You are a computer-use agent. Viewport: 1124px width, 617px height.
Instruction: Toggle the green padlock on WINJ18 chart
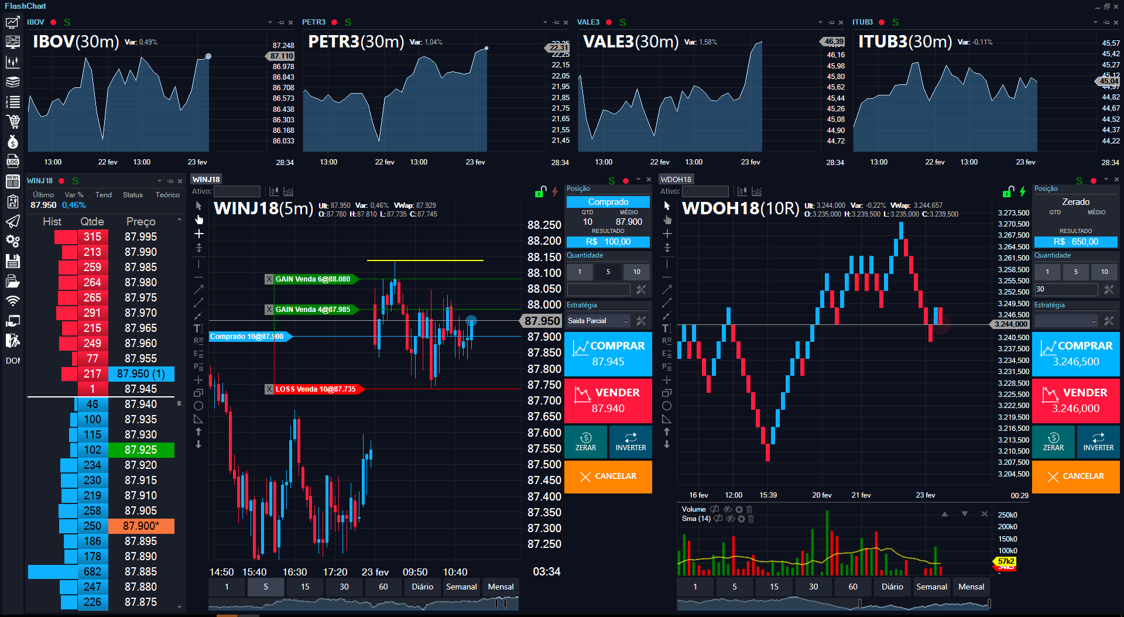coord(540,192)
